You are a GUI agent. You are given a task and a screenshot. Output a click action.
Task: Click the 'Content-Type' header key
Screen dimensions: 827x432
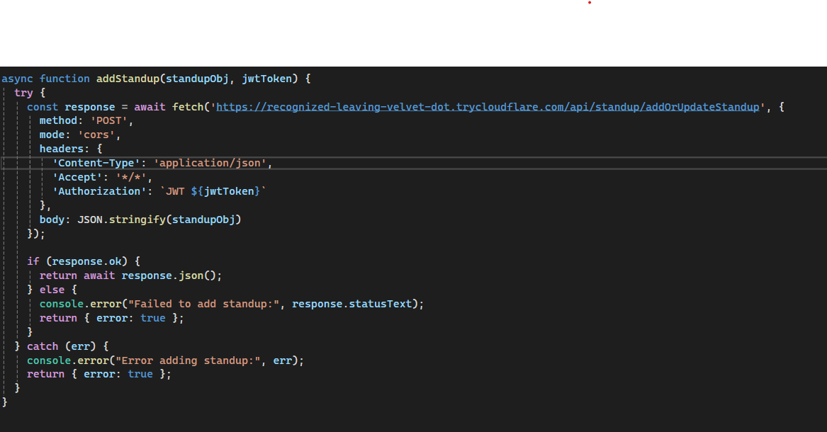pos(96,164)
